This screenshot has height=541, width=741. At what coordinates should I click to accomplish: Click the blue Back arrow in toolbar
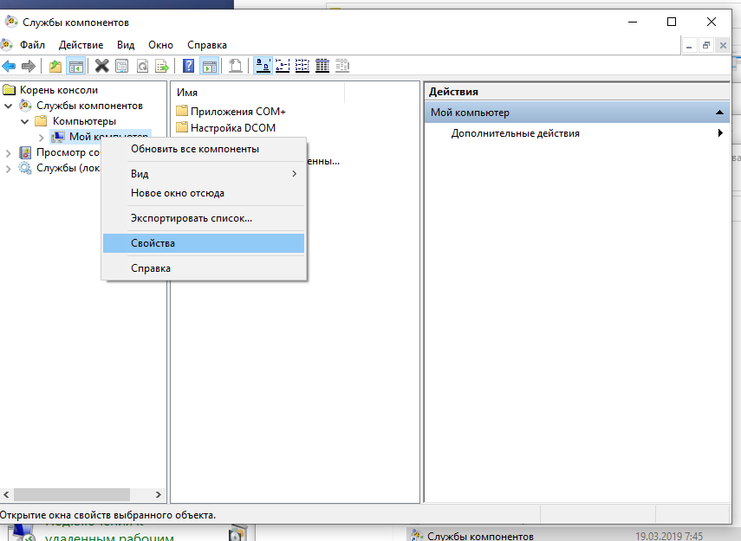pos(10,66)
